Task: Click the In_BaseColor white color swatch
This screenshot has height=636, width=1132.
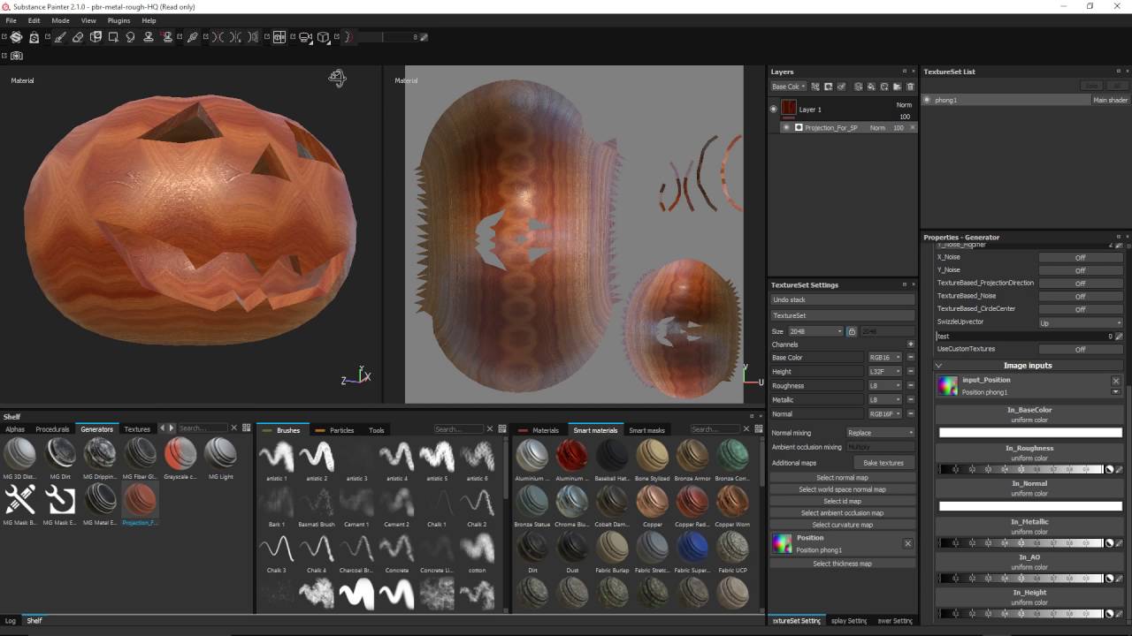Action: [x=1029, y=433]
